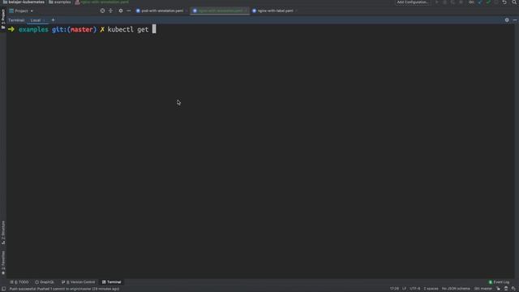Click the Run play icon

(437, 2)
